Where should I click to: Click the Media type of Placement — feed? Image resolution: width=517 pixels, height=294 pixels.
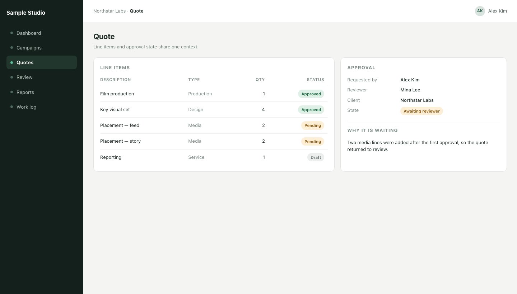tap(195, 125)
